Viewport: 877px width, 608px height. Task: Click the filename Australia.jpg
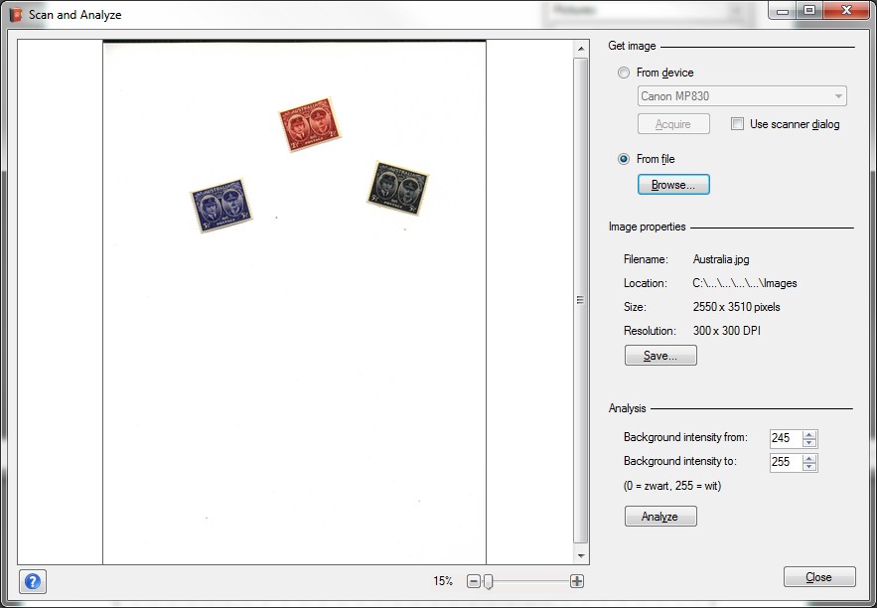click(721, 259)
